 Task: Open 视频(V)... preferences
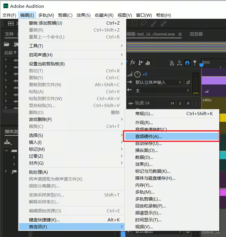click(x=172, y=227)
